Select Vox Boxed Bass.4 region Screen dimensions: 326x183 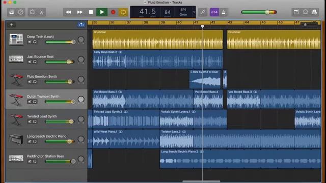coord(208,99)
